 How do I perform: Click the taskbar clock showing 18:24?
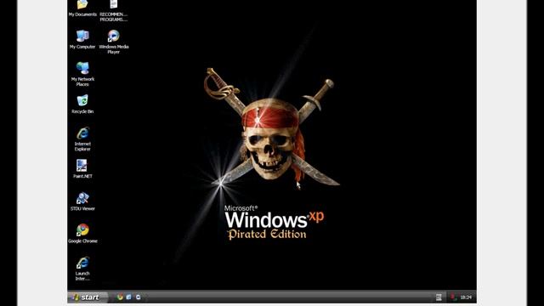pos(466,297)
